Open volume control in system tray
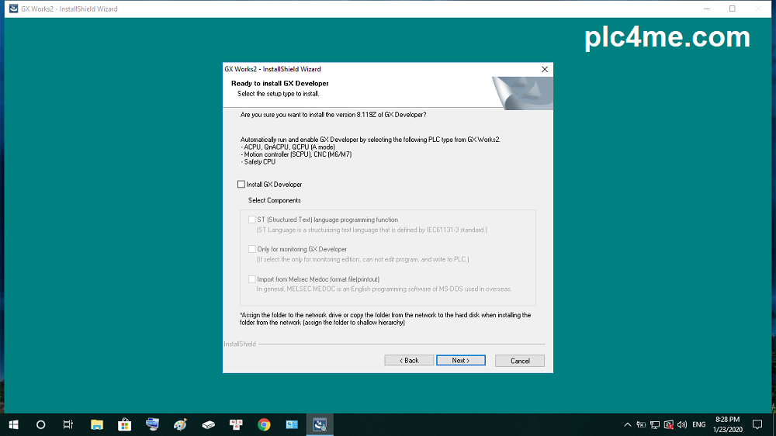Screen dimensions: 776x436 (681, 425)
